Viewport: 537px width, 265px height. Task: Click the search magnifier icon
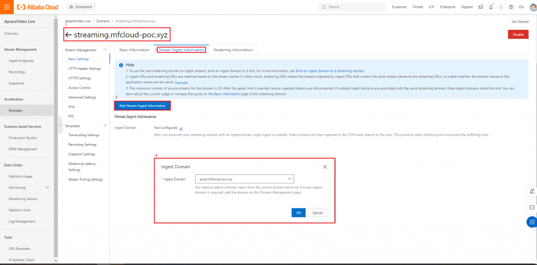(x=324, y=7)
